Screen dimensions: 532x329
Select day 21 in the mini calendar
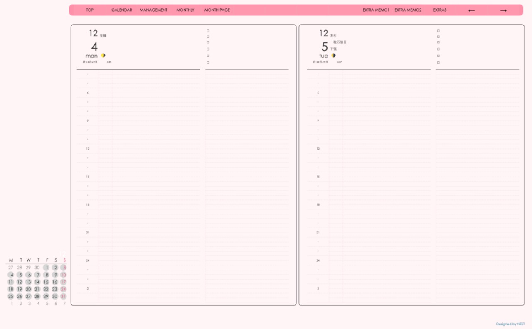pyautogui.click(x=37, y=289)
